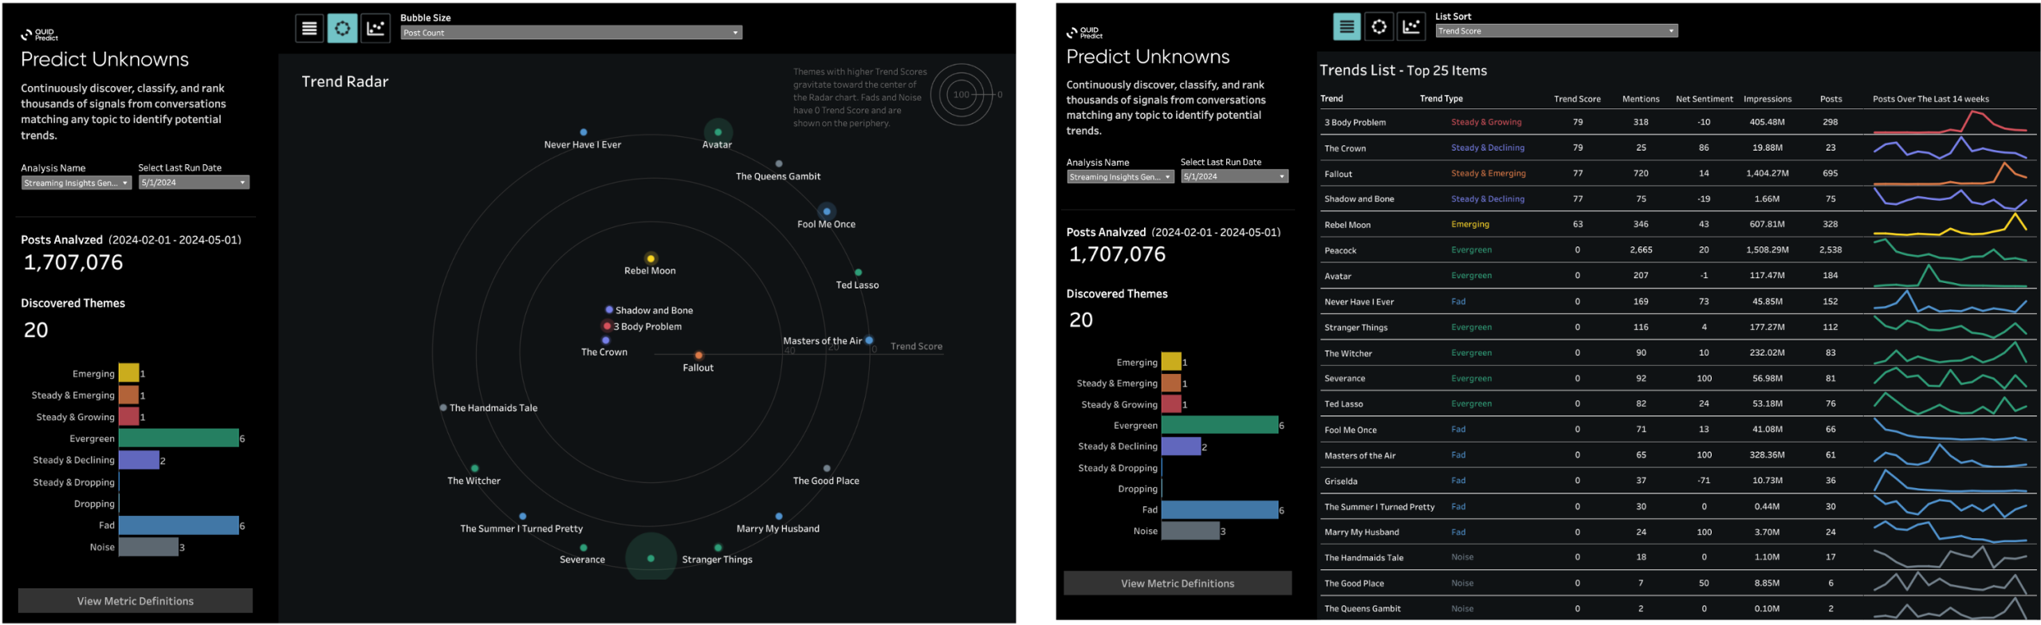Select Never Have I Ever bubble on radar
Screen dimensions: 2041x625
click(x=584, y=132)
